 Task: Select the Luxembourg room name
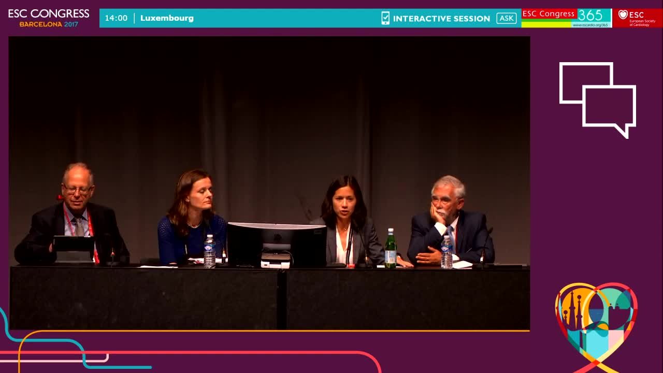167,18
